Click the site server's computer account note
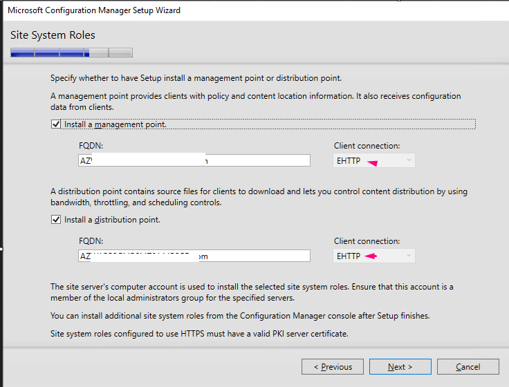This screenshot has height=387, width=509. (x=252, y=292)
